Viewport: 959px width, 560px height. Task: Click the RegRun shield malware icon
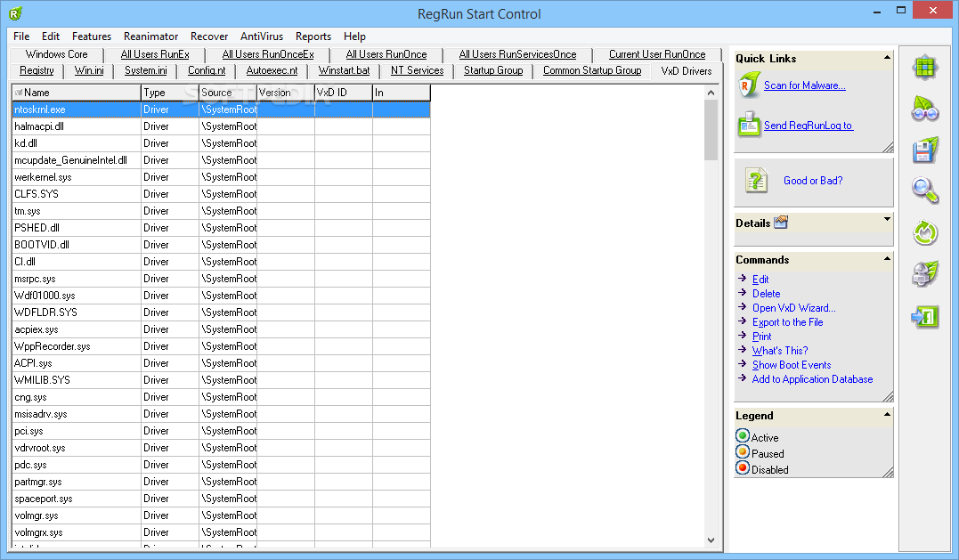[x=749, y=85]
